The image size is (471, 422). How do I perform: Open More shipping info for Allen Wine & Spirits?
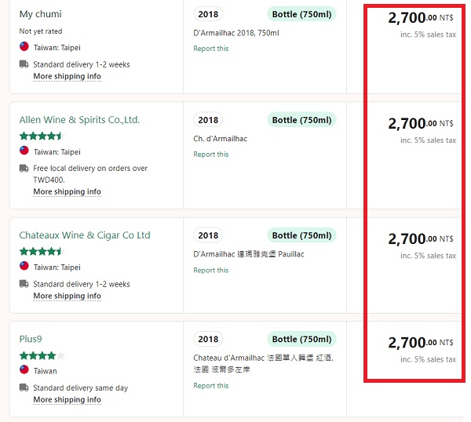point(67,191)
